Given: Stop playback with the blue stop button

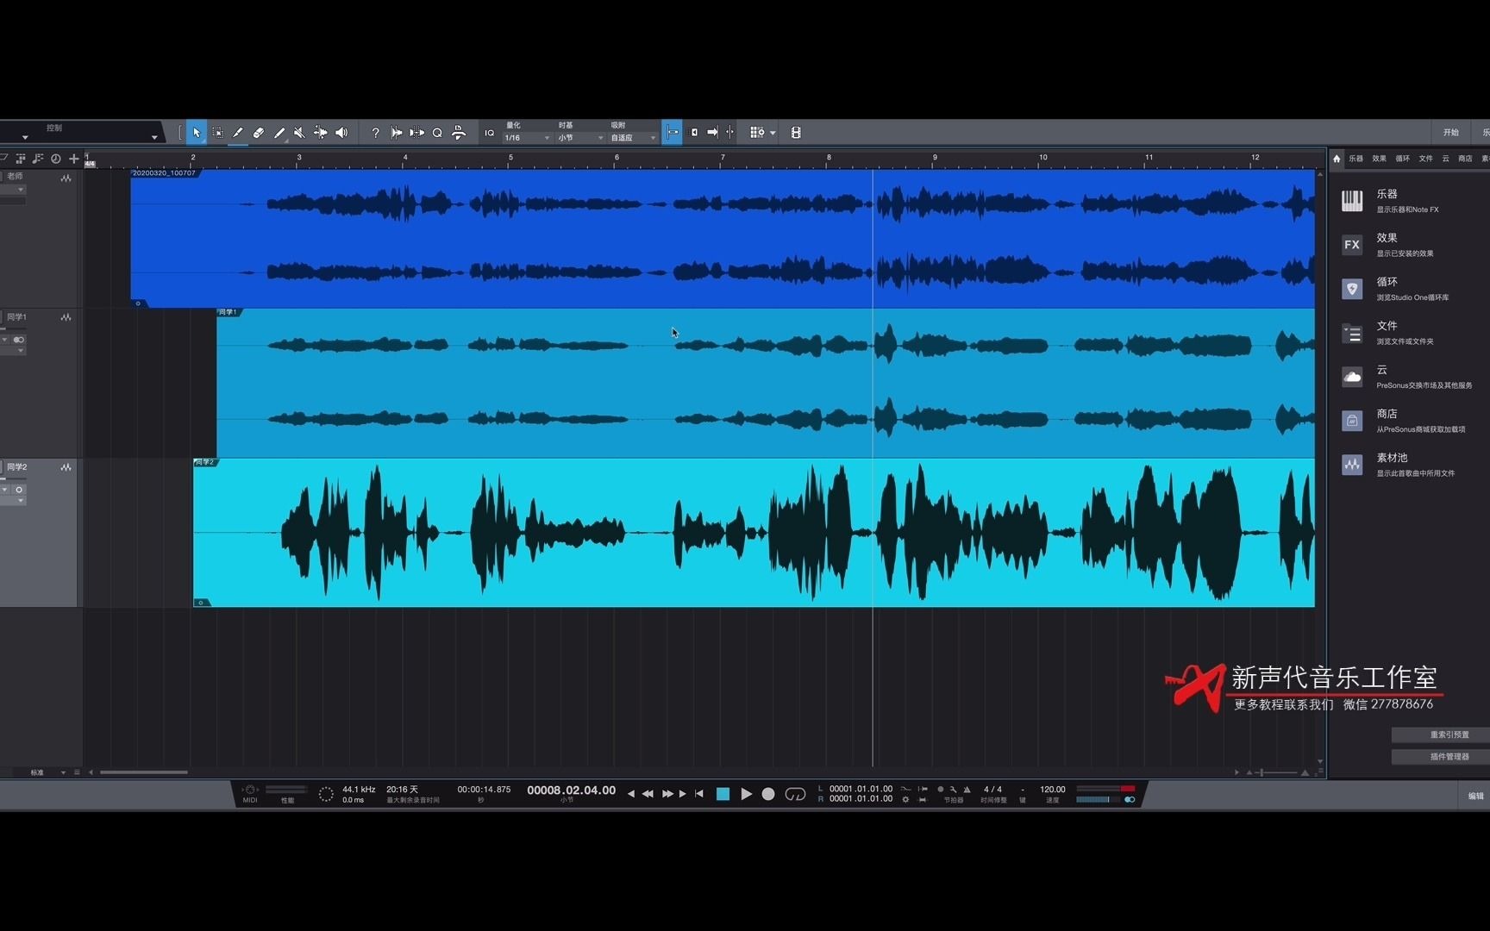Looking at the screenshot, I should click(723, 794).
